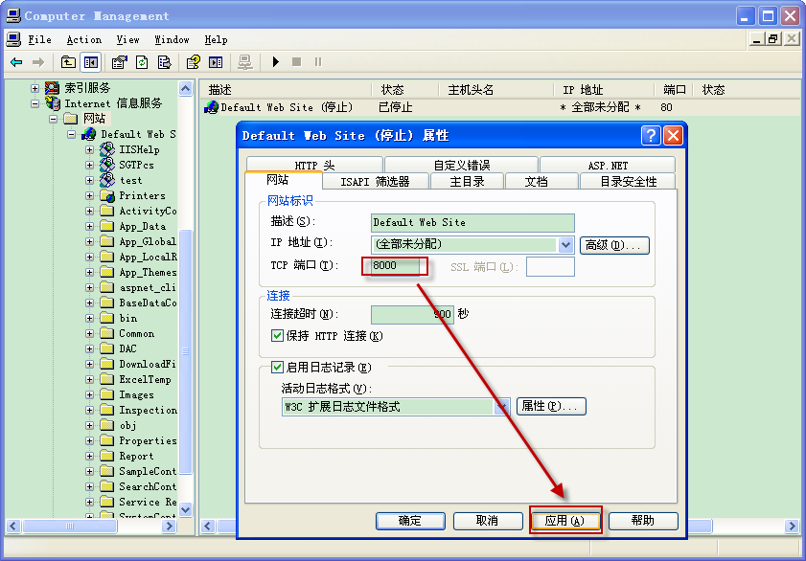This screenshot has height=561, width=806.
Task: Click the Connect to computer toolbar icon
Action: 245,62
